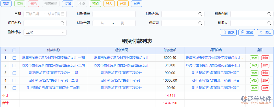Click the search icon in 付款名称 field
Viewport: 274px width, 107px height.
(200, 14)
